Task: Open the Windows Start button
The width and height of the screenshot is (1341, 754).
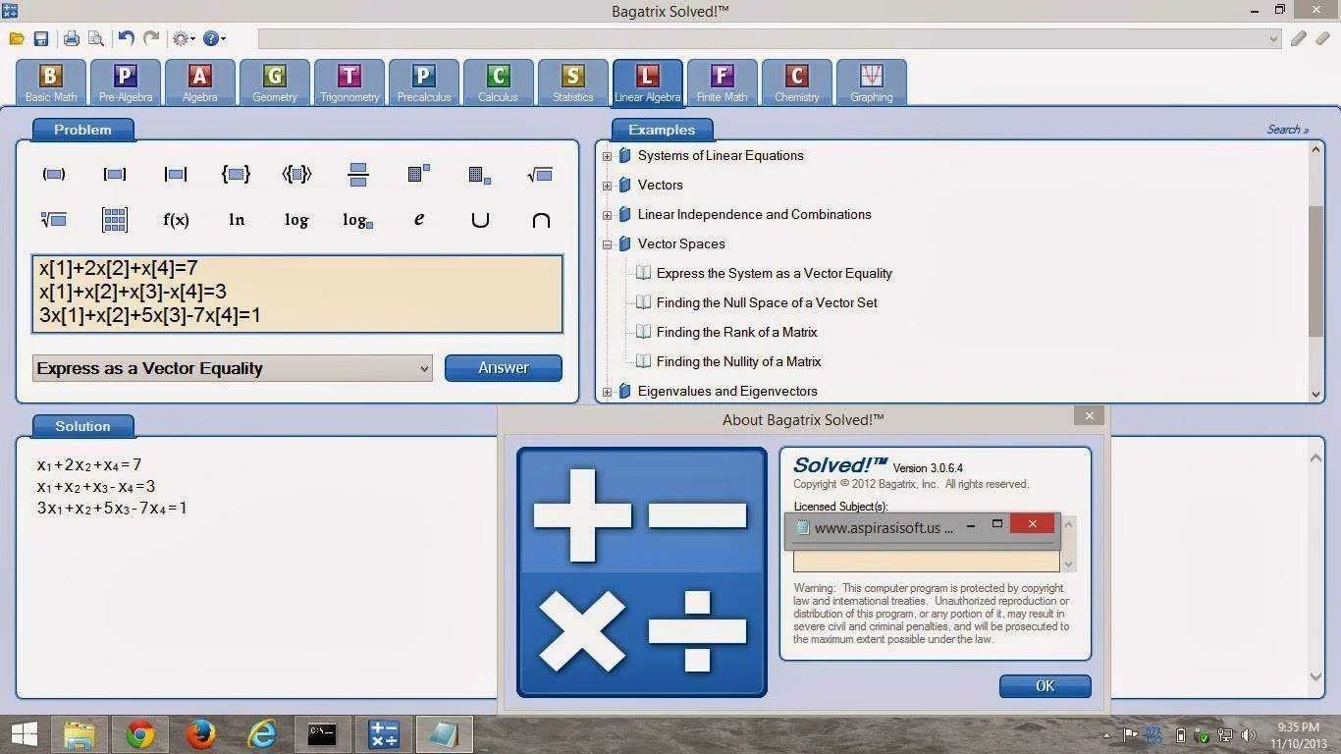Action: [25, 734]
